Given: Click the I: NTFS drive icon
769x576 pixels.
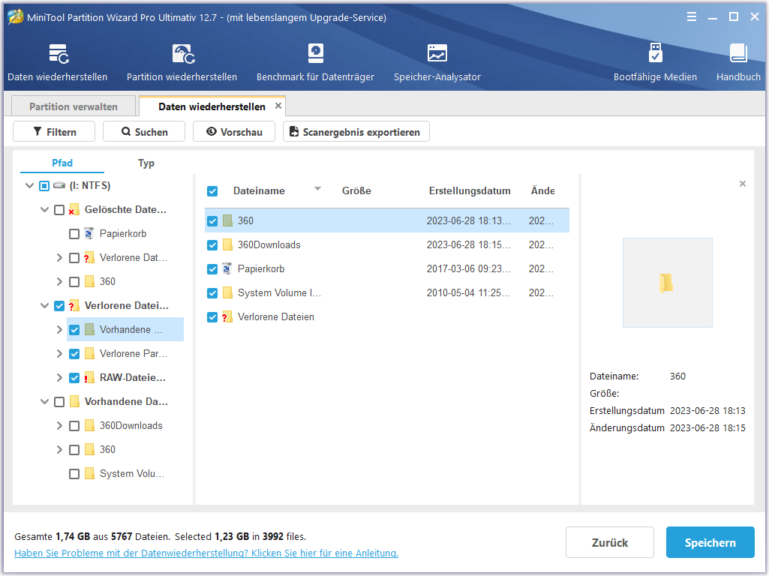Looking at the screenshot, I should pyautogui.click(x=59, y=185).
